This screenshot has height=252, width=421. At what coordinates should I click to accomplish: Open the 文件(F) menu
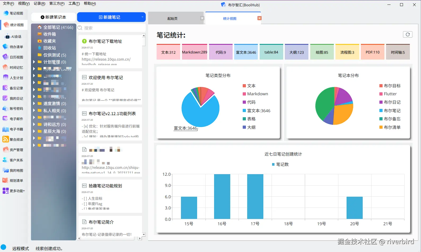8,3
